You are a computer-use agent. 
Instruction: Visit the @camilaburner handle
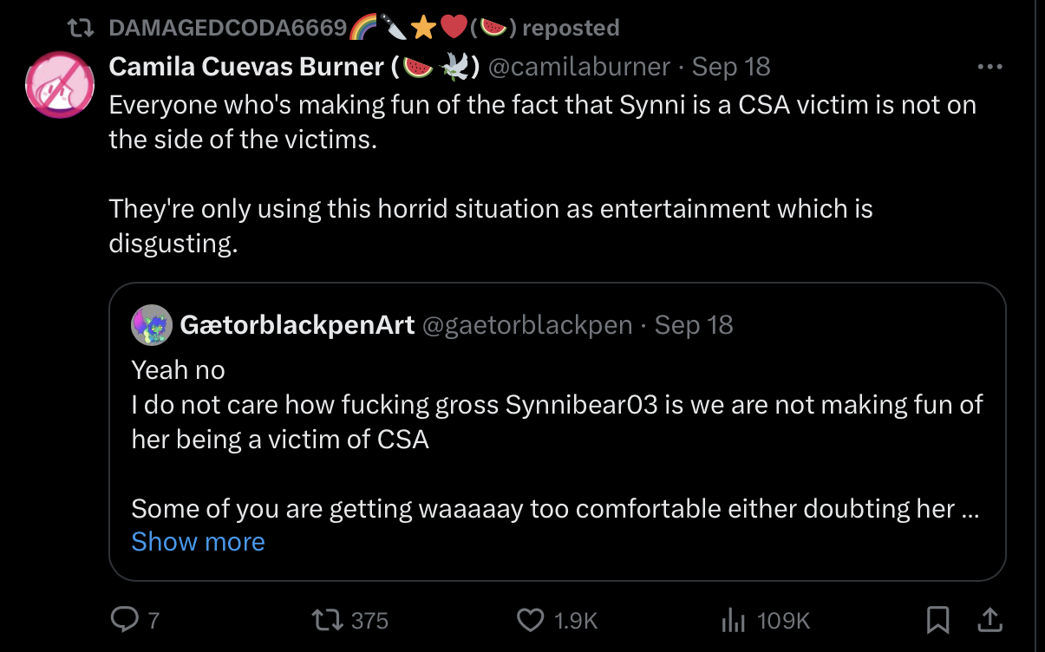579,67
